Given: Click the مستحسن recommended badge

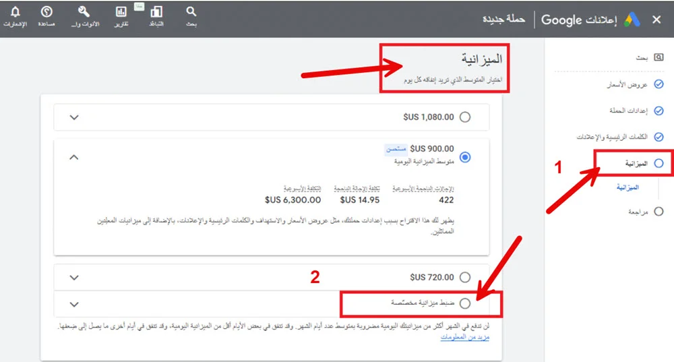Looking at the screenshot, I should 396,149.
